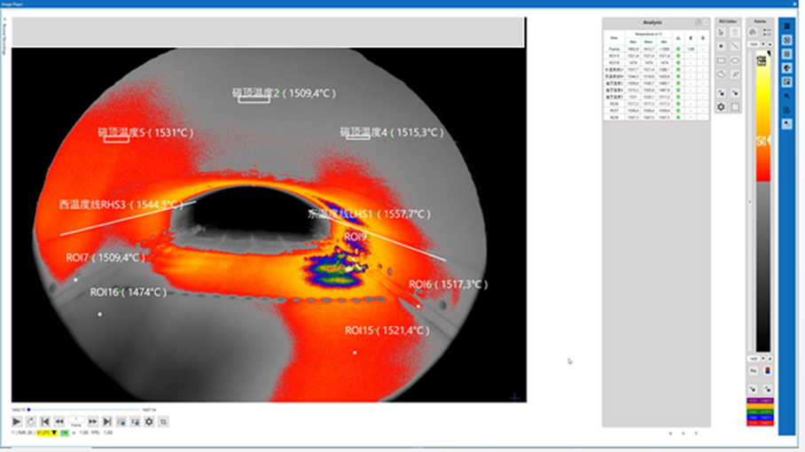Open the hamburger menu in blue sidebar

point(787,27)
